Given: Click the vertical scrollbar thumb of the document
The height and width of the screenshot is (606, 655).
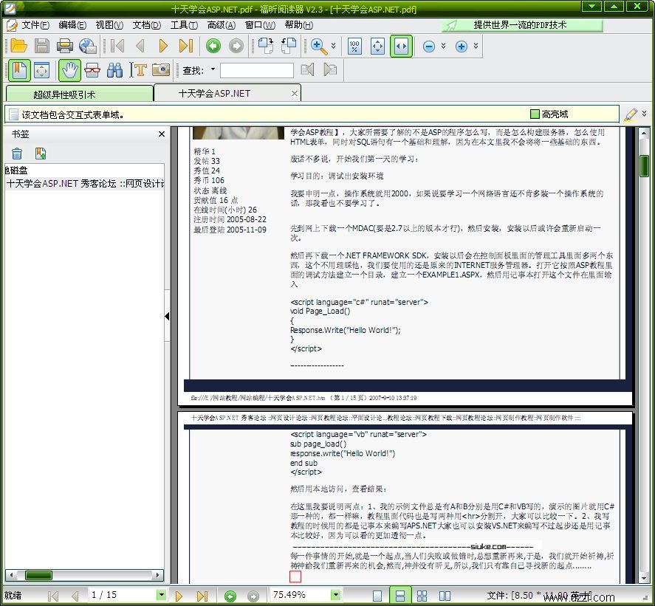Looking at the screenshot, I should (644, 166).
